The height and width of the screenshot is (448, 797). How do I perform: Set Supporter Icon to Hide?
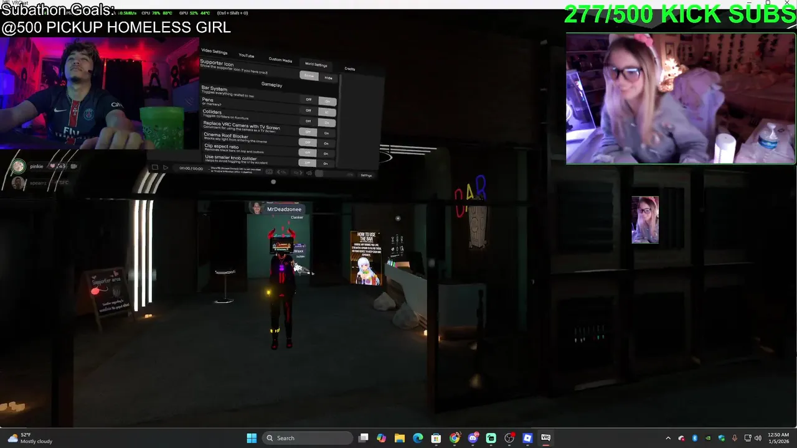pos(328,78)
